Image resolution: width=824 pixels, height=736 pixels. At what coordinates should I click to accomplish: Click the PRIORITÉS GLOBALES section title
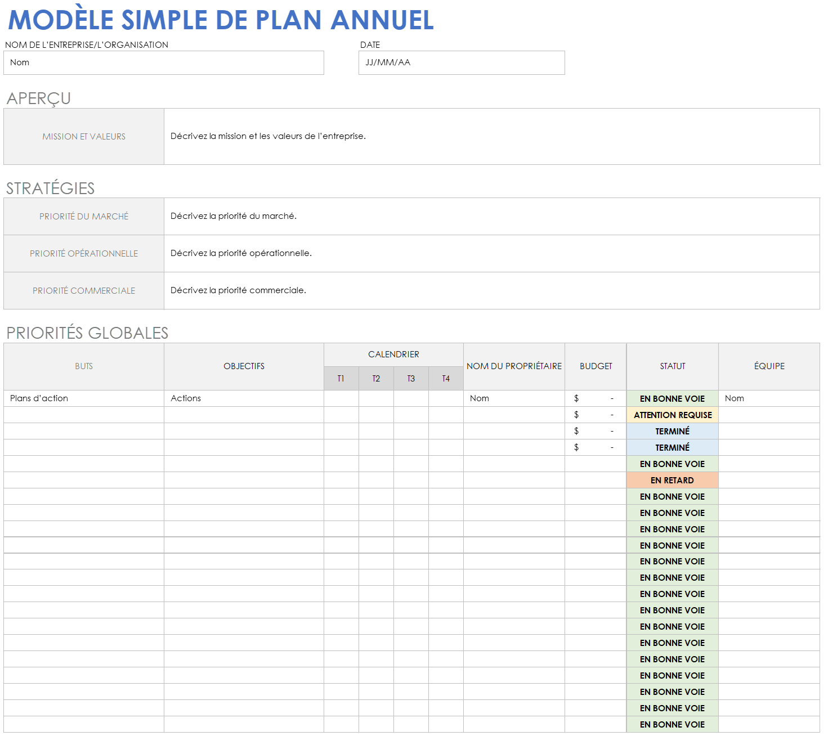tap(86, 333)
